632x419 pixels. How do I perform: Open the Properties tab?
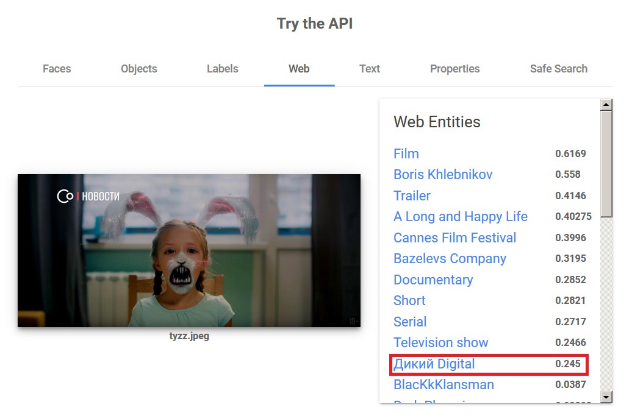pyautogui.click(x=454, y=69)
